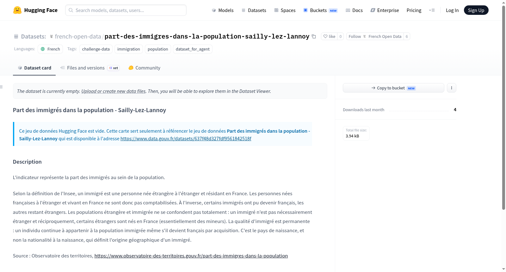
Task: Select the population tag
Action: [x=158, y=49]
